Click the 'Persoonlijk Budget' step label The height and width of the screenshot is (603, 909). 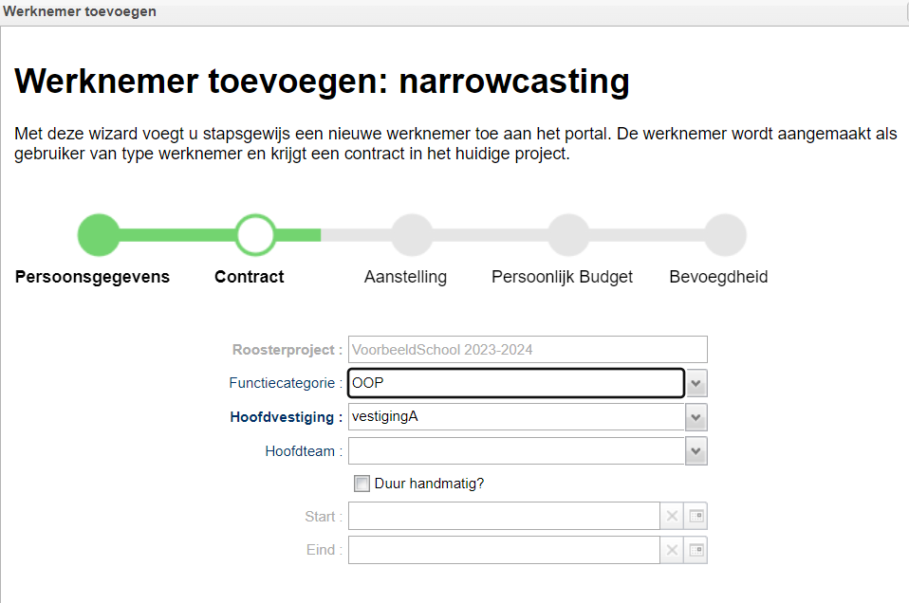pyautogui.click(x=562, y=277)
